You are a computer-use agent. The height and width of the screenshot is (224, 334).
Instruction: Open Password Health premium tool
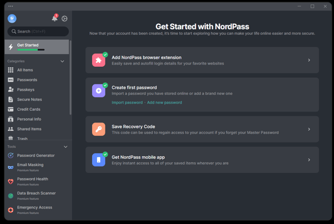tap(33, 182)
